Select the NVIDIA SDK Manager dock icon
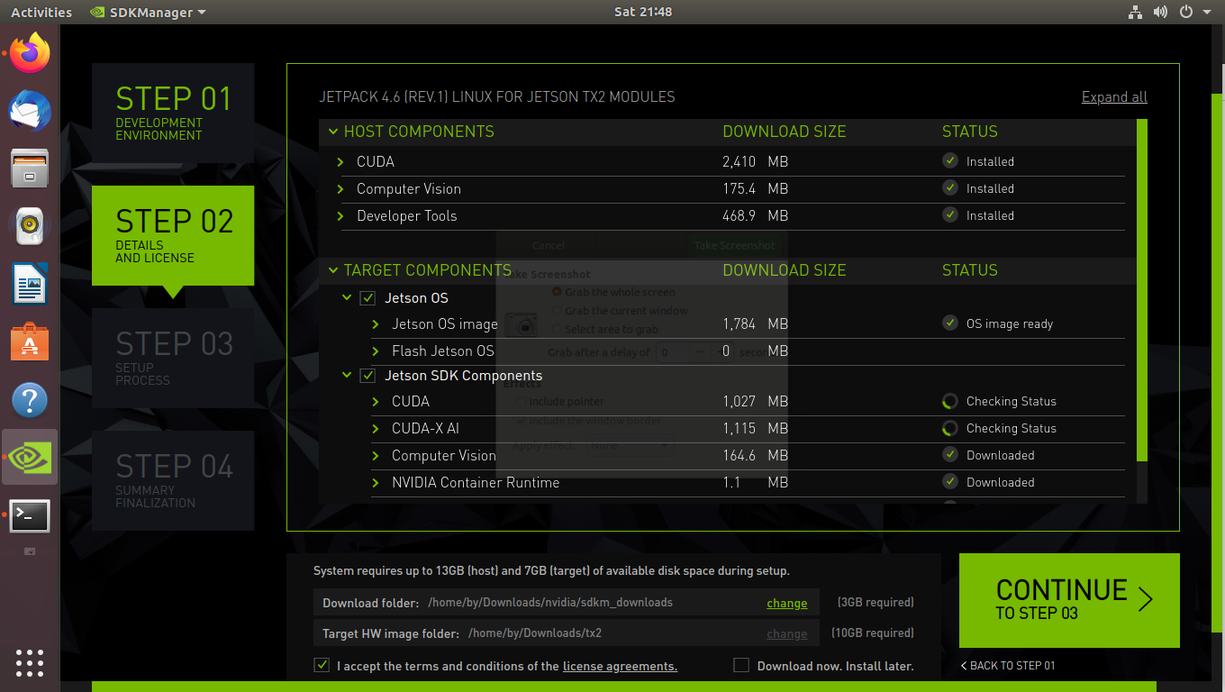The image size is (1225, 692). [x=30, y=458]
